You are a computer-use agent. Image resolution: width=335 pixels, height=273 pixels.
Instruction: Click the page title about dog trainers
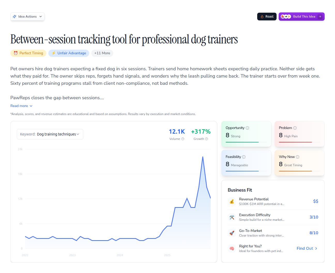click(x=124, y=39)
